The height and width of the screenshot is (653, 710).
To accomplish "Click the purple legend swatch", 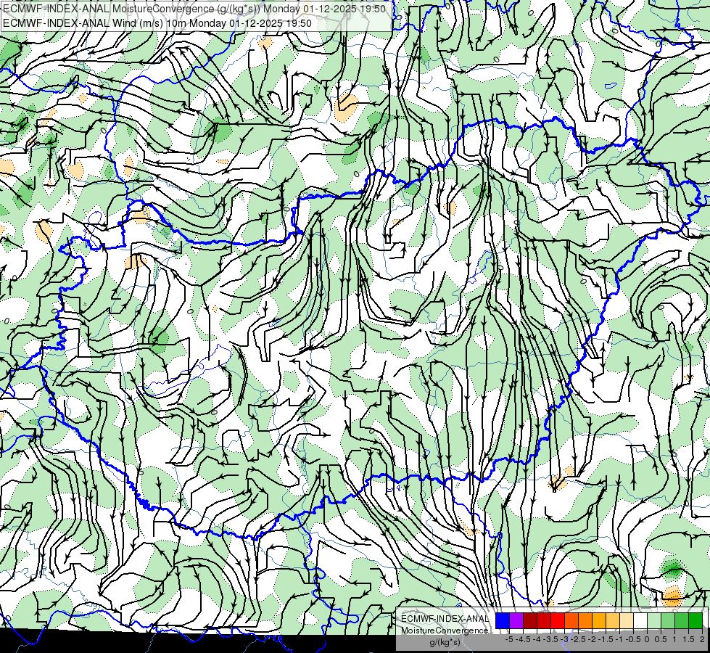I will tap(516, 621).
